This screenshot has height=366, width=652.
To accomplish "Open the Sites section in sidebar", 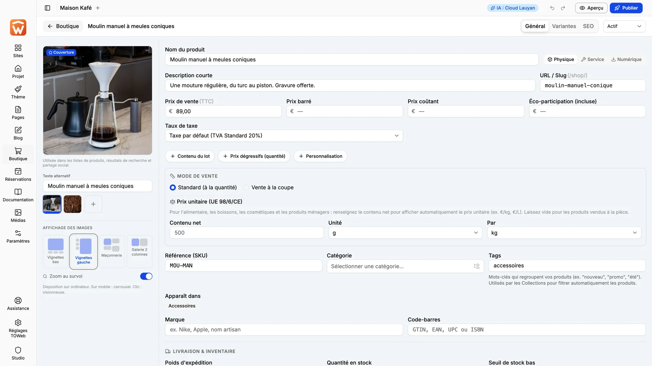I will click(18, 51).
